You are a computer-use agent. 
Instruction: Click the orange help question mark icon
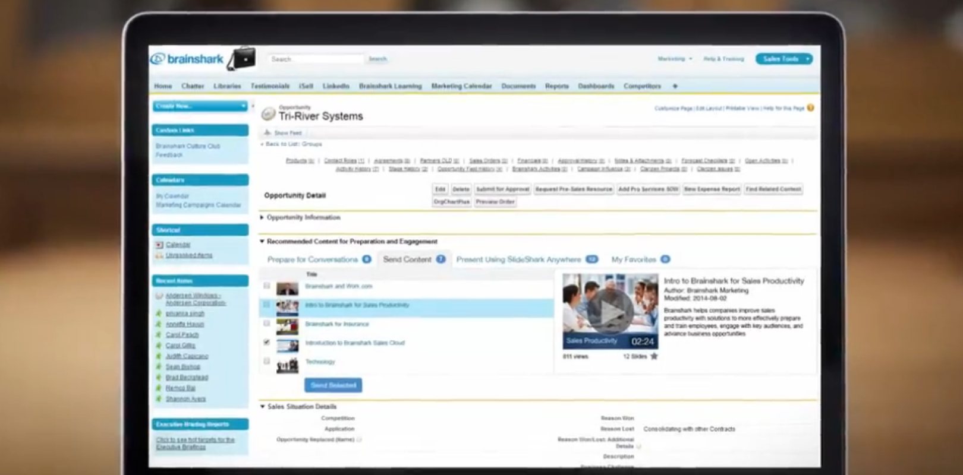[810, 108]
